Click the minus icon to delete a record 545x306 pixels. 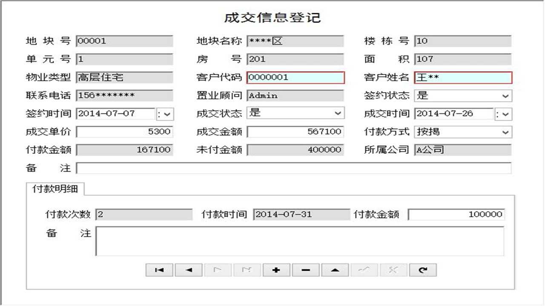pyautogui.click(x=305, y=269)
